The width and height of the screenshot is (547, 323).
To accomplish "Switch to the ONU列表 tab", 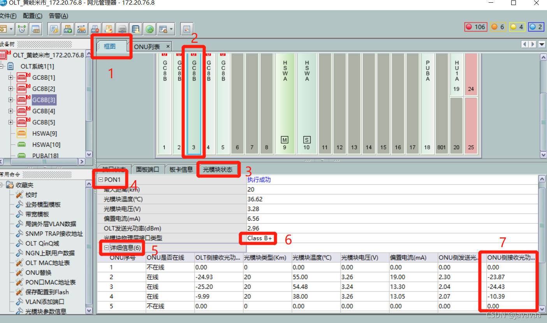I will click(147, 47).
